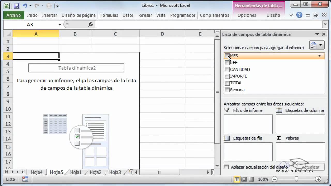Open the Revisar tab
Image resolution: width=331 pixels, height=186 pixels.
[x=145, y=15]
